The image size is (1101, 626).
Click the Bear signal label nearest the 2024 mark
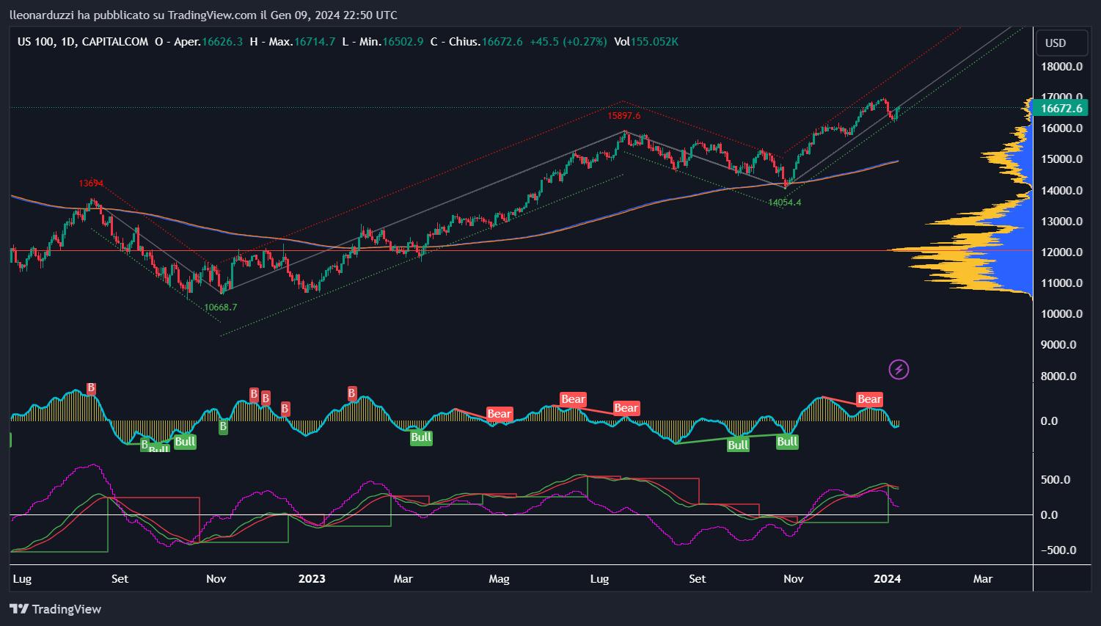[x=869, y=399]
